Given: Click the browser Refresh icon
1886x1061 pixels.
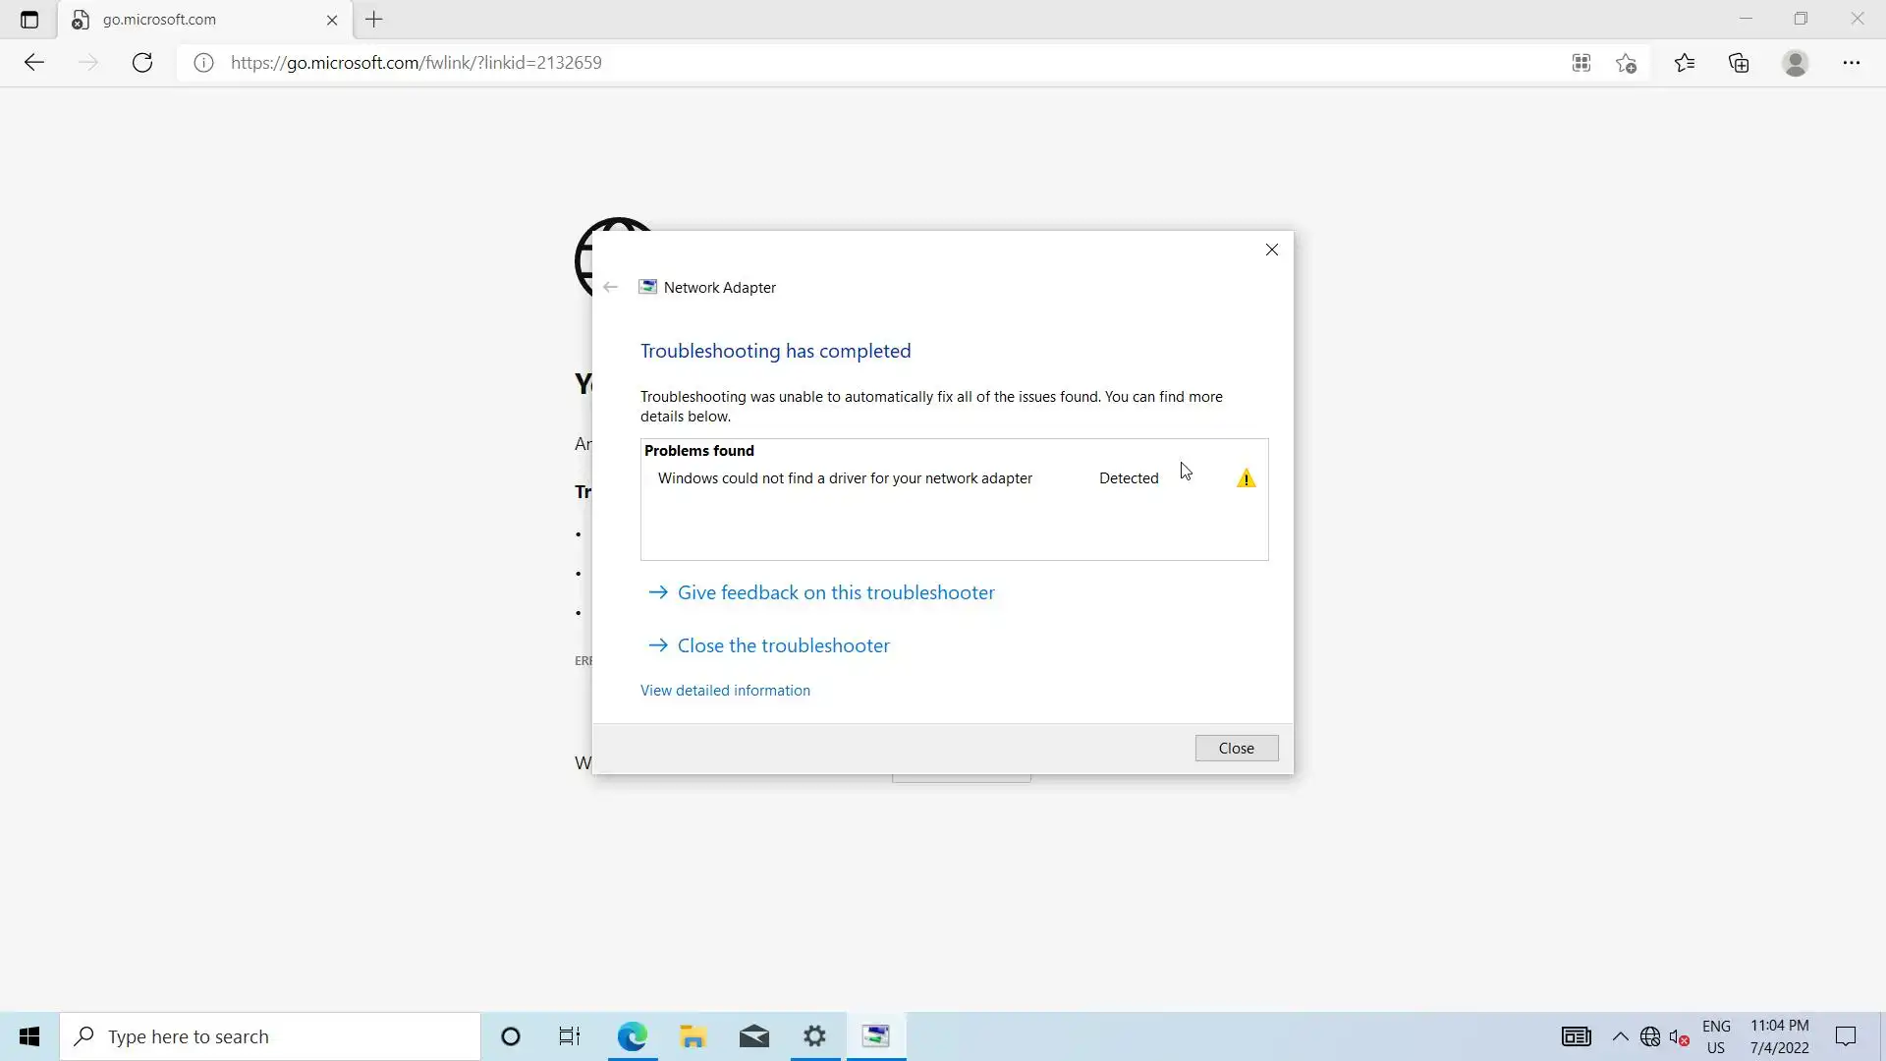Looking at the screenshot, I should [x=142, y=63].
